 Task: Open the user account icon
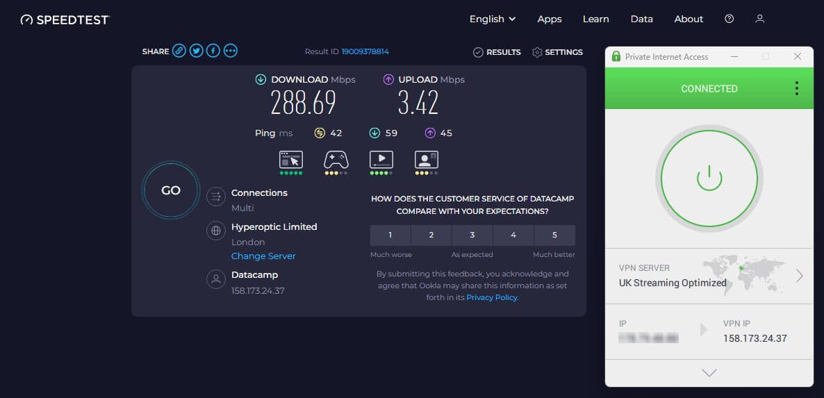[759, 19]
